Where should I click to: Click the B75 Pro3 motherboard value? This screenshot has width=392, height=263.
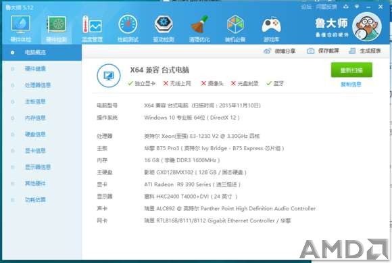click(214, 149)
